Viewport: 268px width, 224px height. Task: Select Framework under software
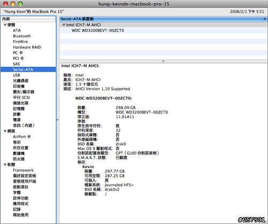[23, 170]
